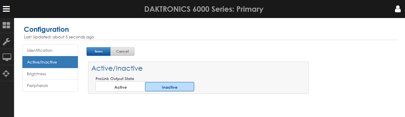Screen dimensions: 405x117
Task: Click the Last Updated timestamp text
Action: coord(59,37)
